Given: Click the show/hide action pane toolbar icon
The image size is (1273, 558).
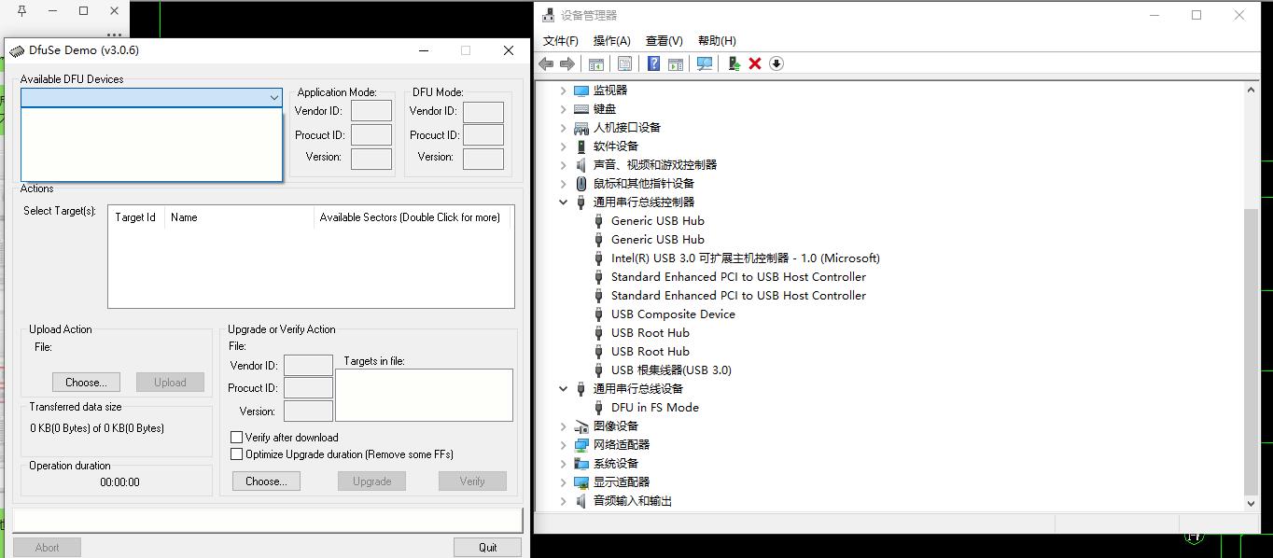Looking at the screenshot, I should [675, 63].
